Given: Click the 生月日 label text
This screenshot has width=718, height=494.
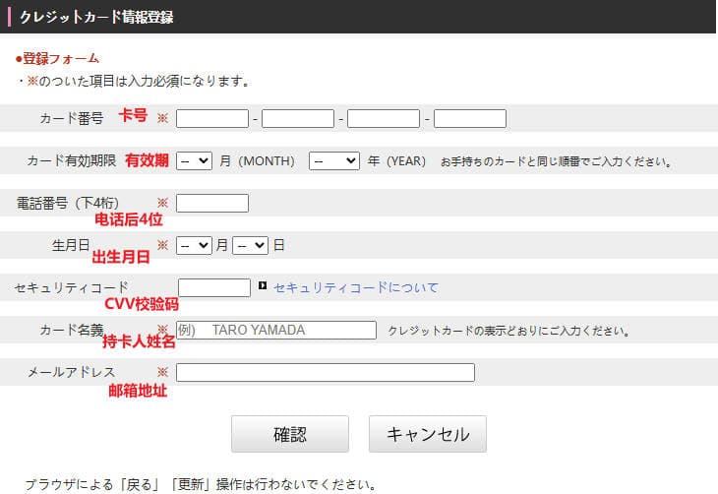Looking at the screenshot, I should (71, 245).
